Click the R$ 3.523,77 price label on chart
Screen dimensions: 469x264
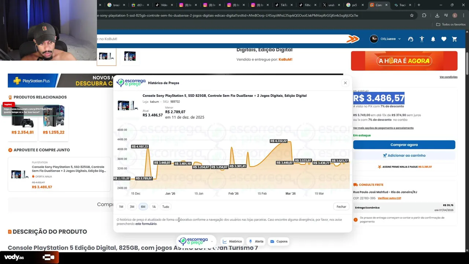tap(340, 161)
